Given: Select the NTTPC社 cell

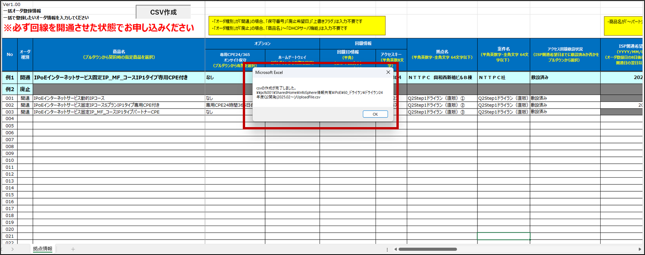Looking at the screenshot, I should tap(504, 78).
